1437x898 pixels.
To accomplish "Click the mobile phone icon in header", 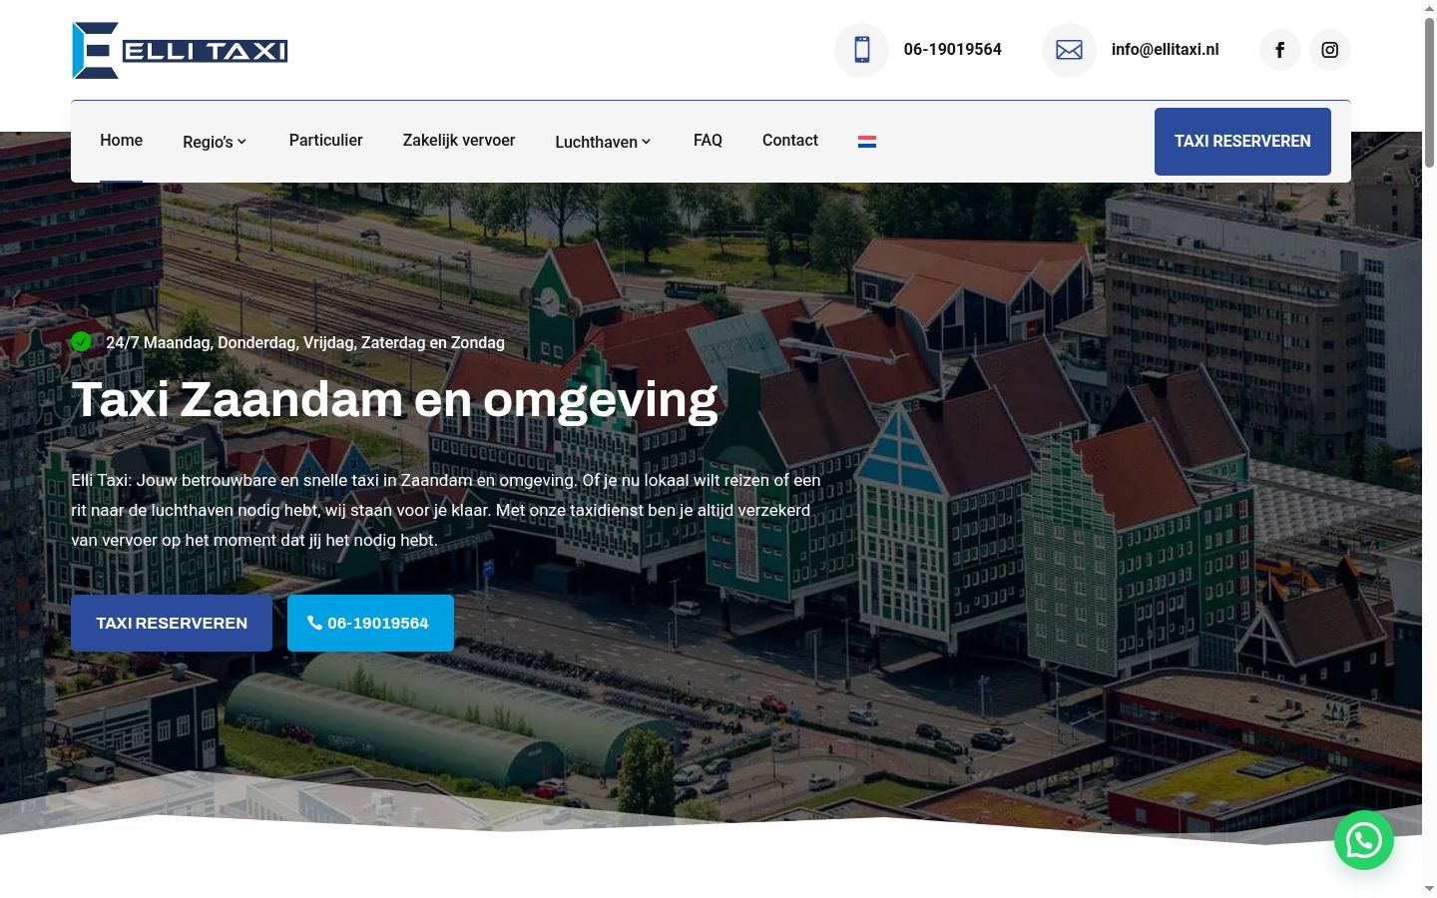I will (861, 50).
